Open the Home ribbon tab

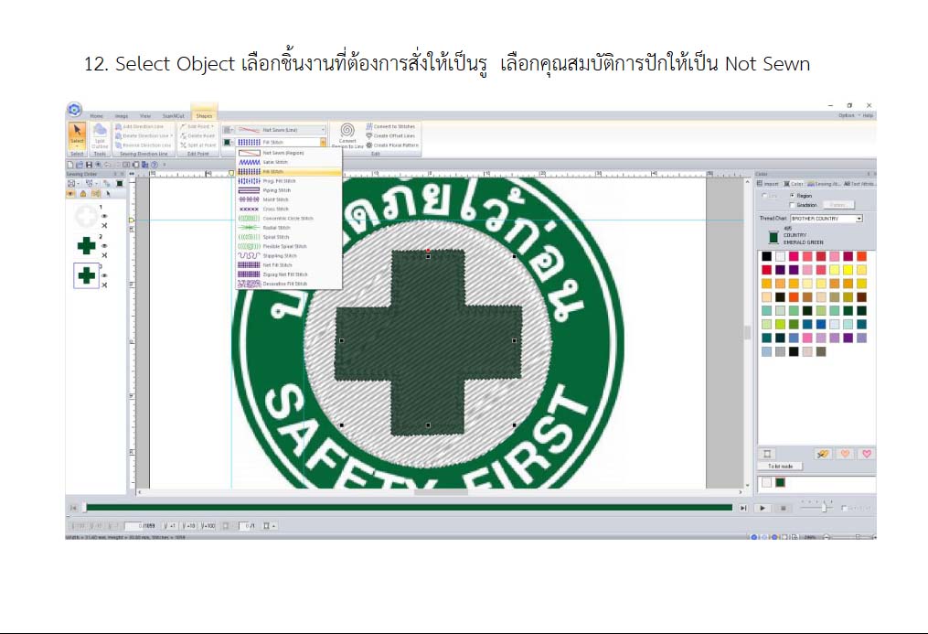[97, 116]
